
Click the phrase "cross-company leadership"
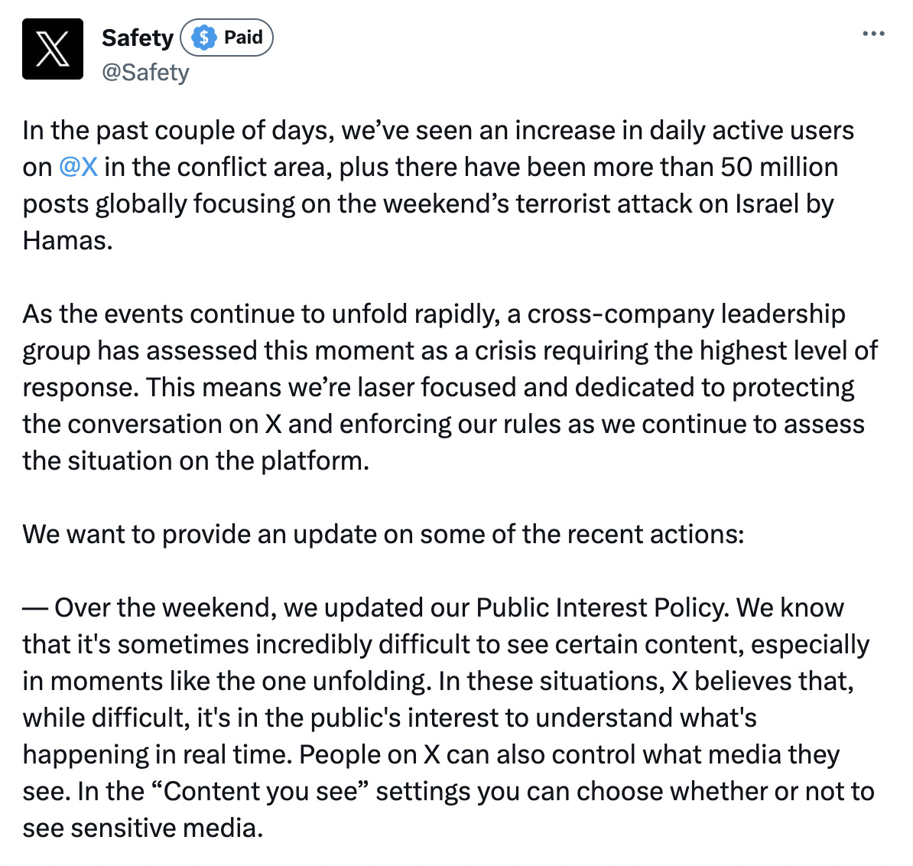[x=686, y=314]
